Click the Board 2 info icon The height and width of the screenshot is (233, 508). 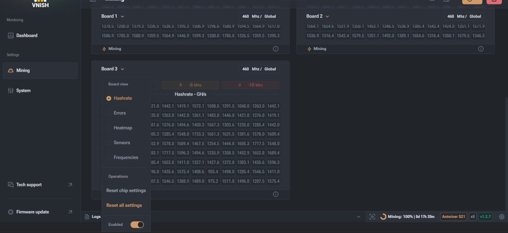click(481, 49)
